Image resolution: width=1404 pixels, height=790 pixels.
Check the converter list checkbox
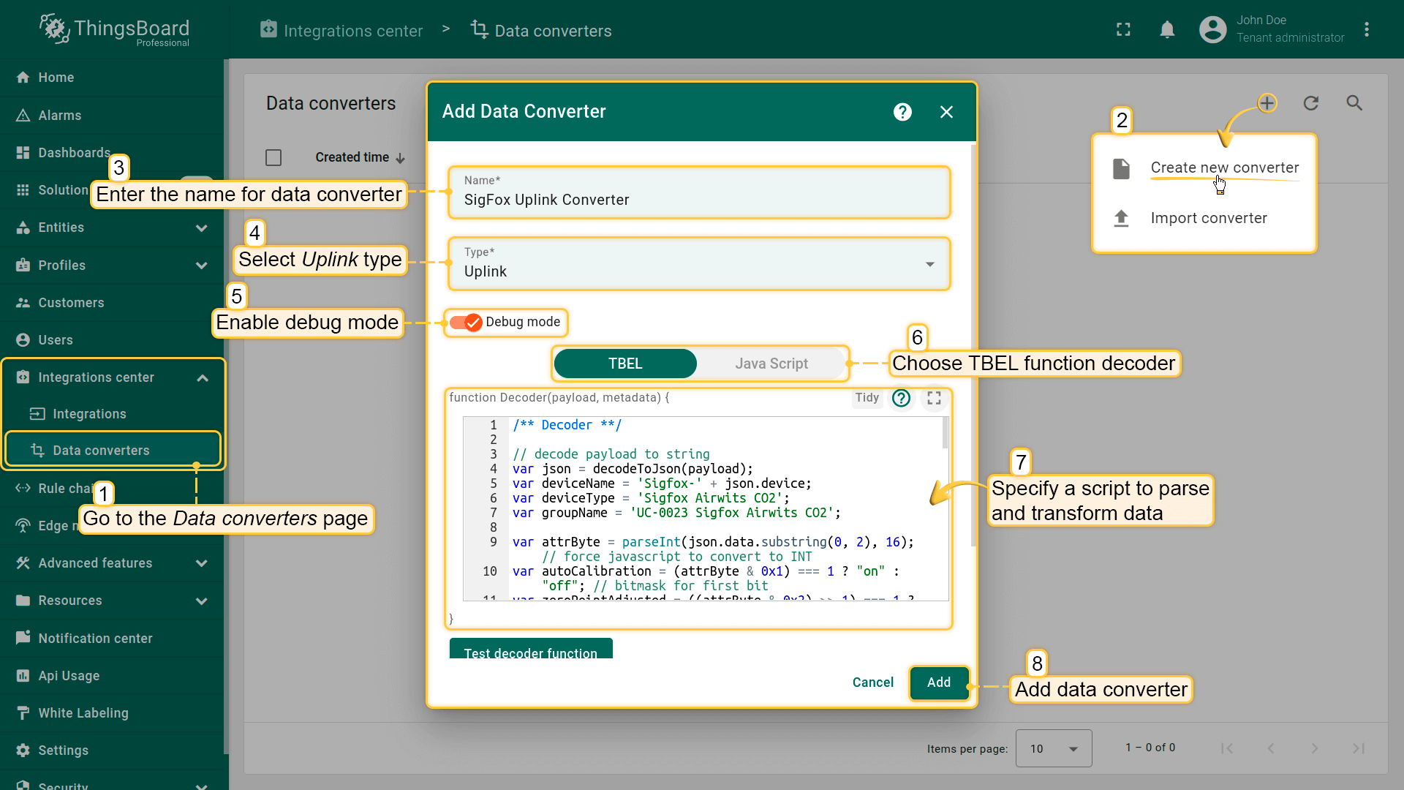(274, 157)
